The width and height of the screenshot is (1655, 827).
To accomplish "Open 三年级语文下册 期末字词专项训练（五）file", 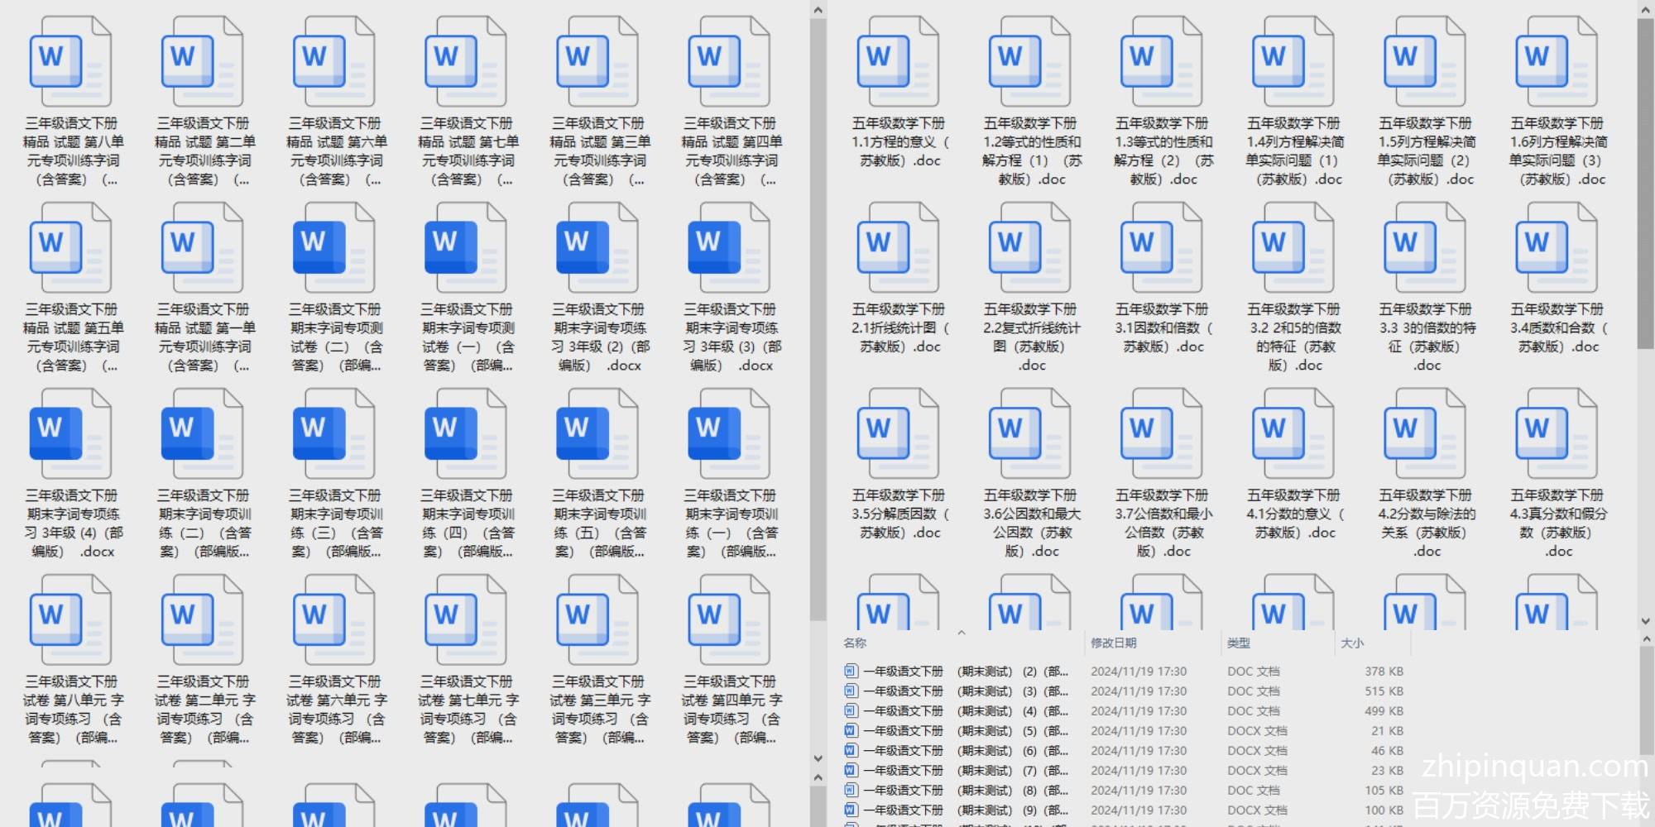I will 597,436.
